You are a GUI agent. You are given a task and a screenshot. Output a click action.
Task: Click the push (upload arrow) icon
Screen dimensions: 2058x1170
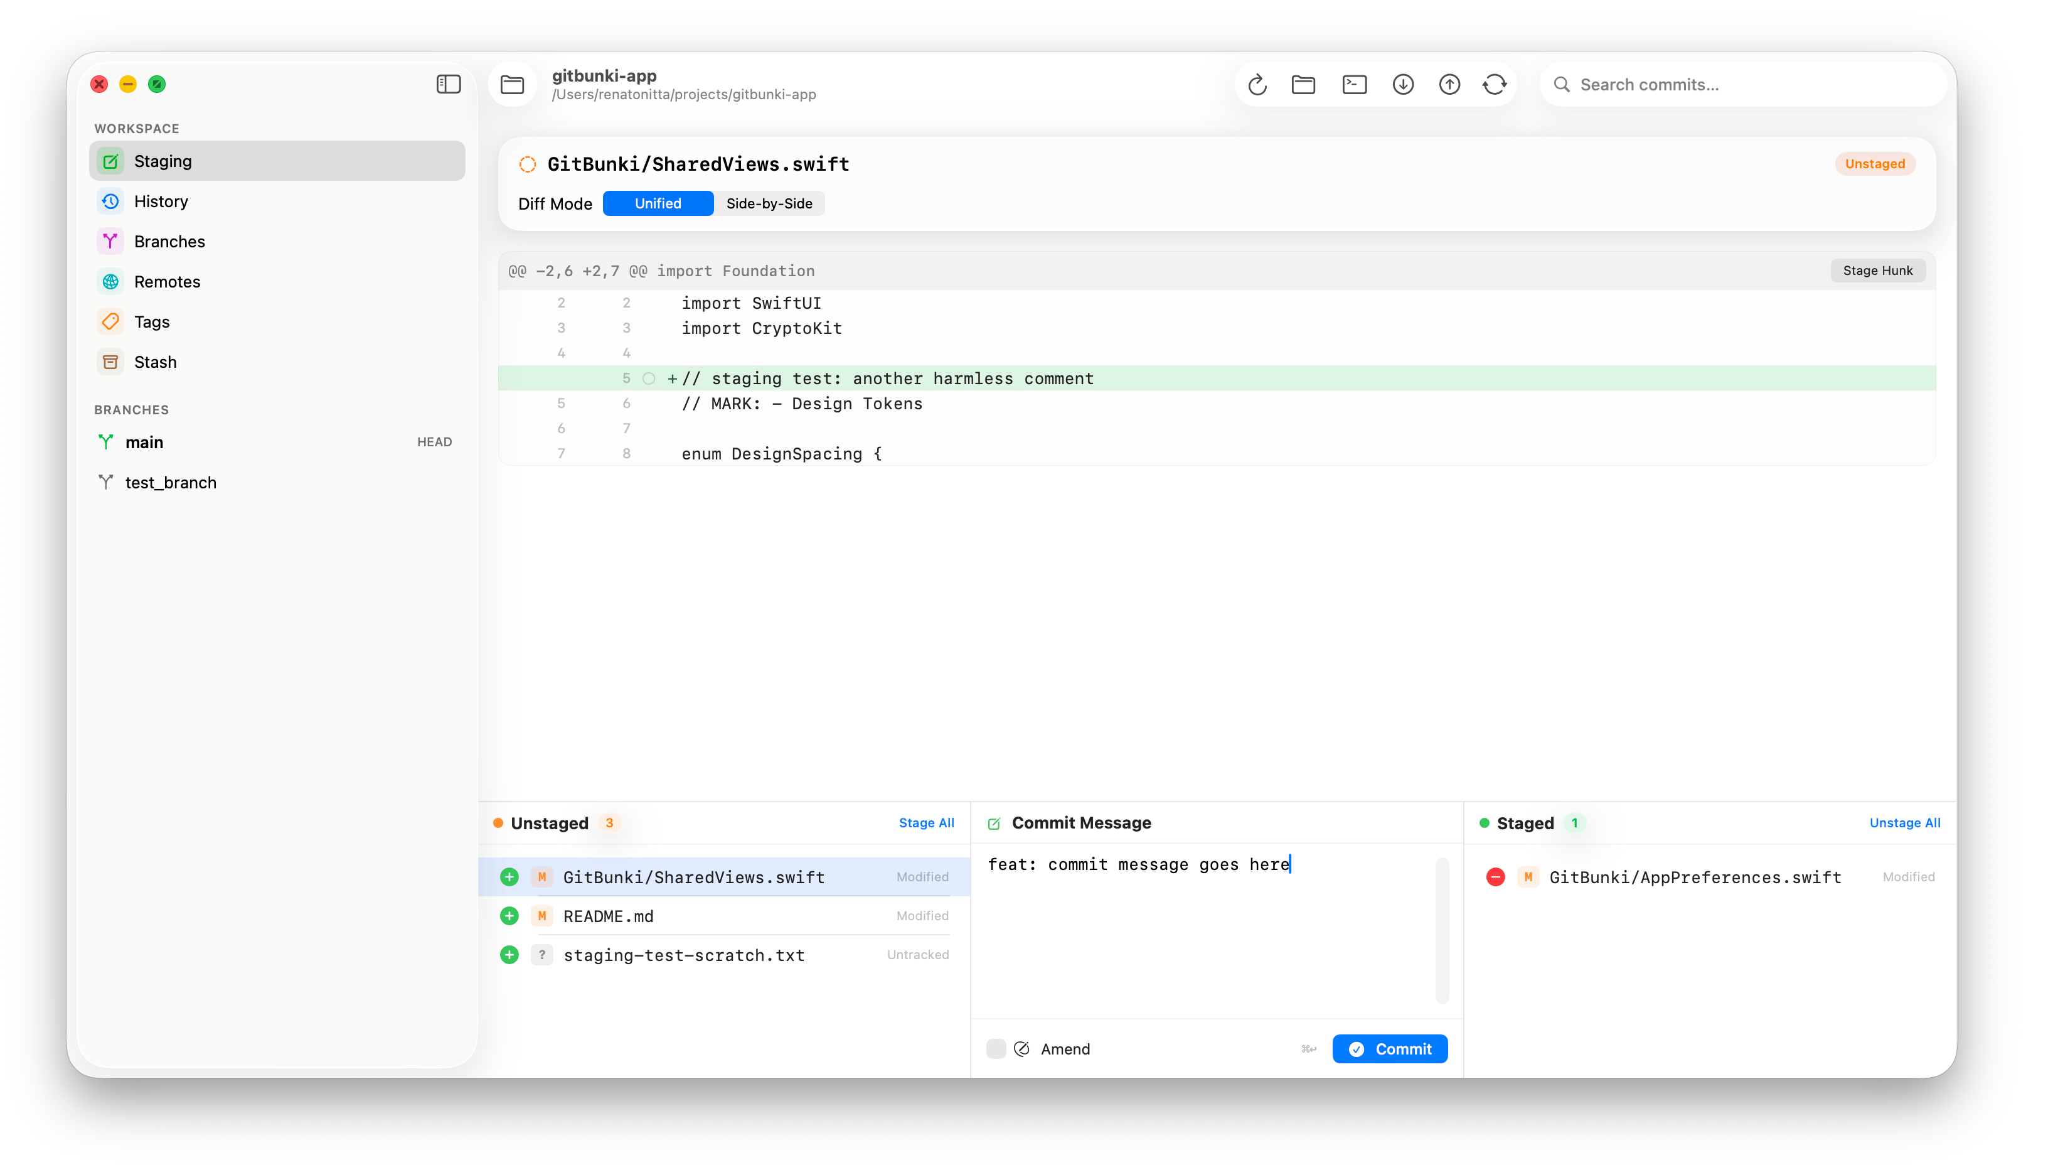click(x=1449, y=84)
